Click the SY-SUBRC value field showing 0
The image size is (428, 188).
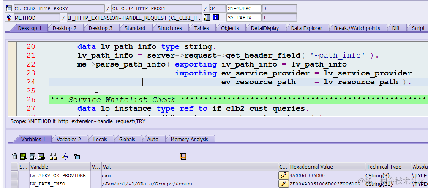[279, 8]
